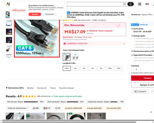Filter reviews from Mexico (17)
Screen dimensions: 154x123
point(47,108)
